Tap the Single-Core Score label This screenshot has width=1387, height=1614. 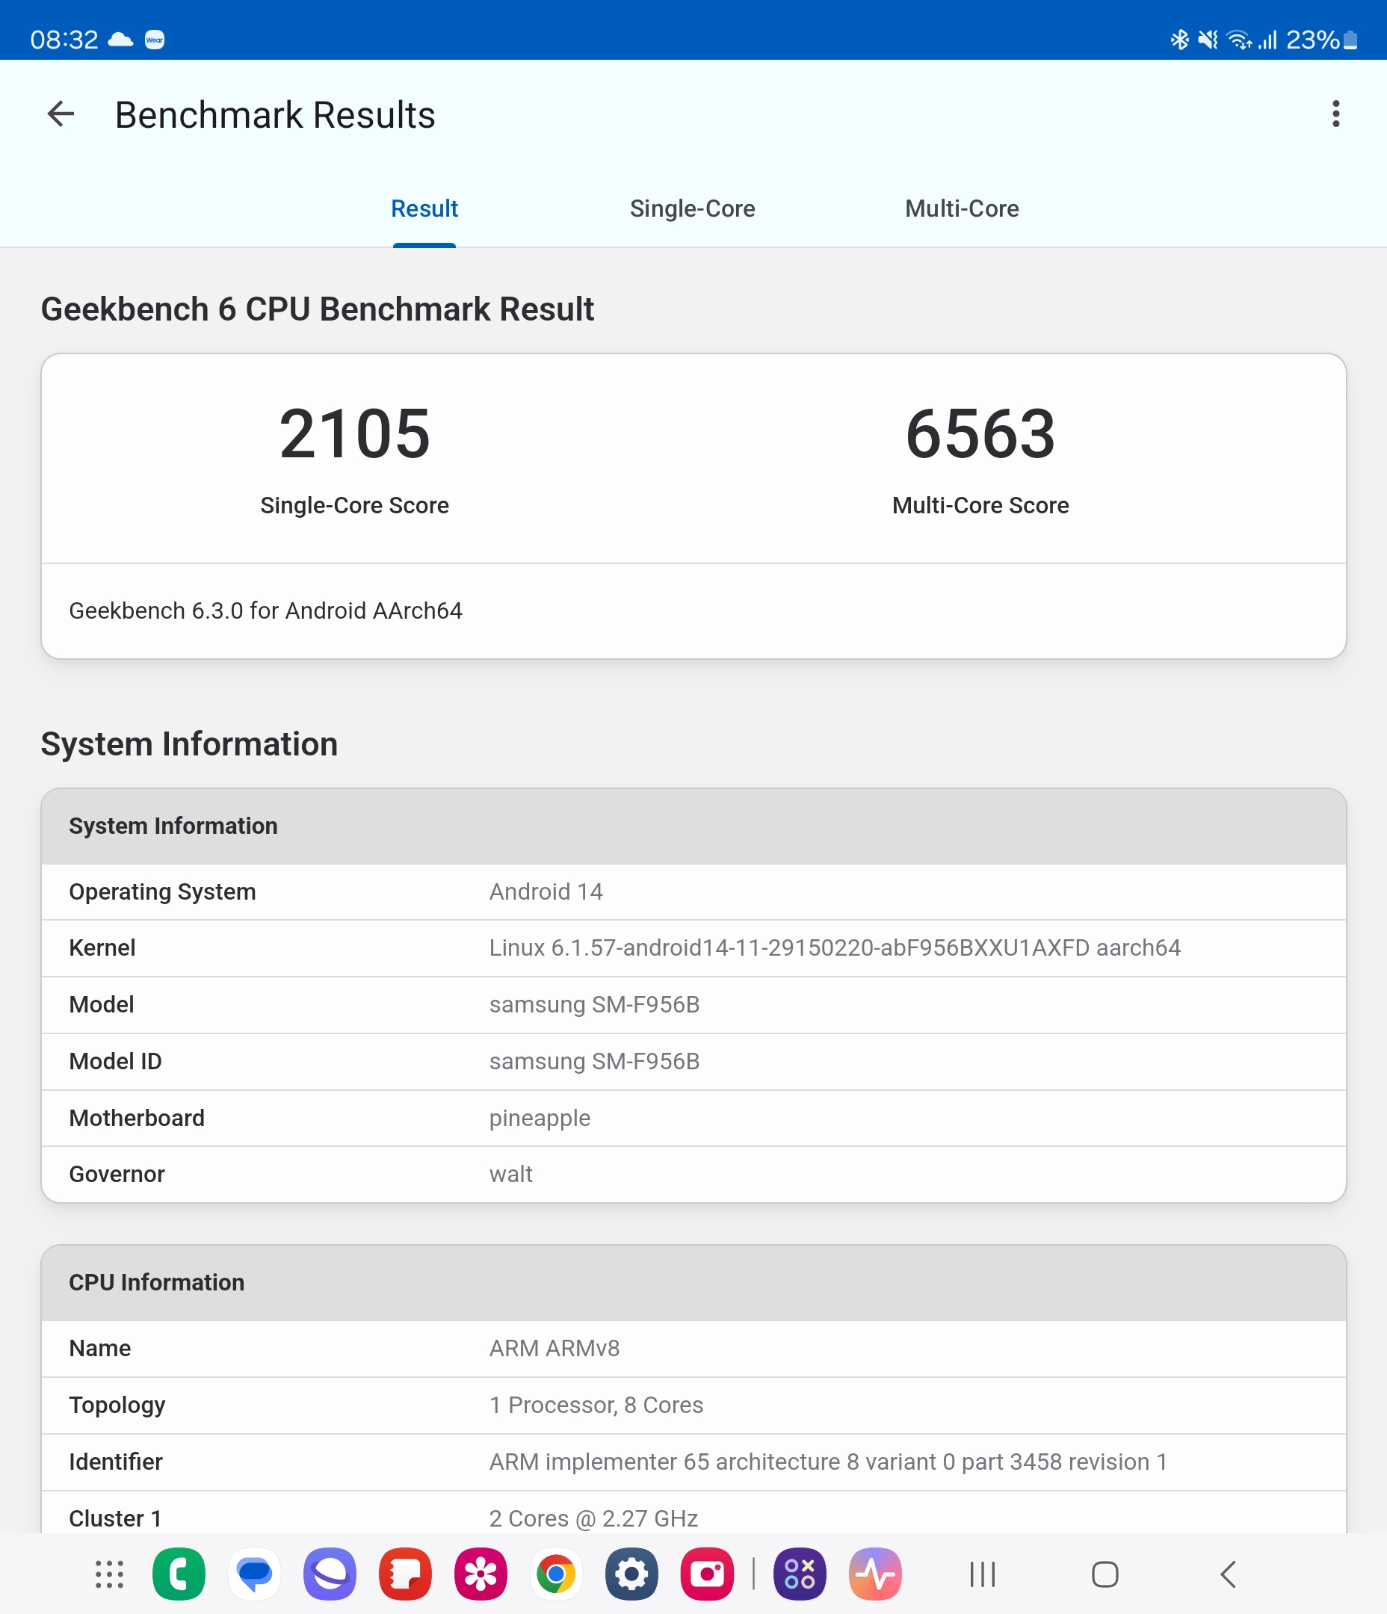pyautogui.click(x=354, y=506)
